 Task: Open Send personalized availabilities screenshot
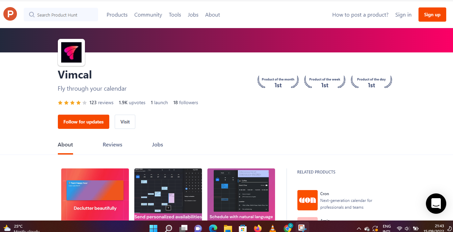point(168,194)
